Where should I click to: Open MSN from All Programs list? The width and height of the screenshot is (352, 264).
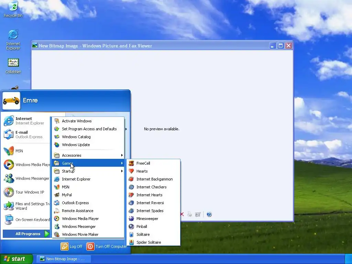click(88, 187)
